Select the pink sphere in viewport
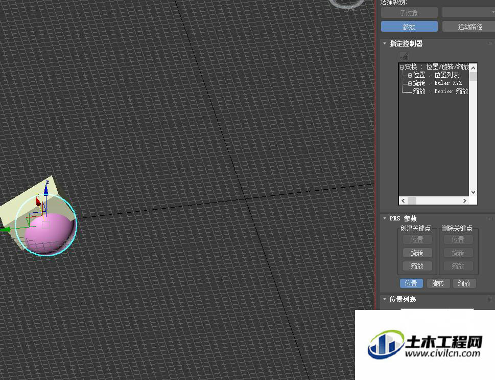Image resolution: width=495 pixels, height=380 pixels. tap(49, 233)
